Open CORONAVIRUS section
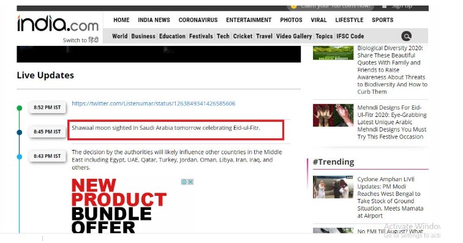Viewport: 463px width, 243px height. click(198, 20)
